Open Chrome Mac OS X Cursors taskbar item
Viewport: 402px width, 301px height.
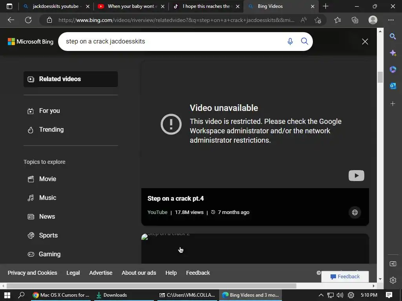pos(61,295)
